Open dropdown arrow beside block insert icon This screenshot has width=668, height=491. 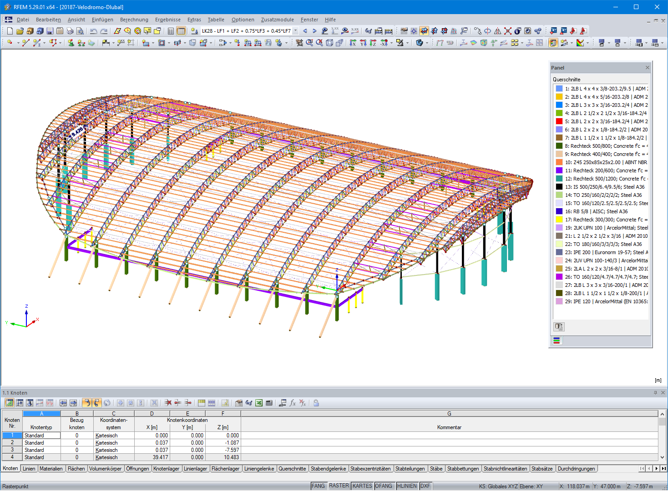(211, 42)
